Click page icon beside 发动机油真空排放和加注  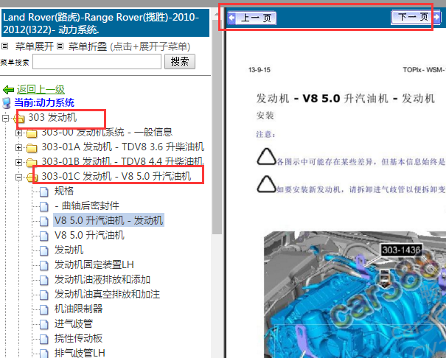[43, 295]
